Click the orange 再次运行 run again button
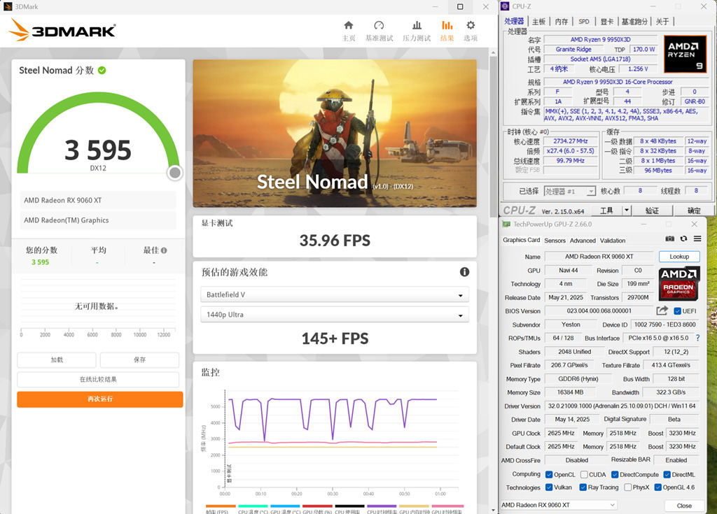The height and width of the screenshot is (514, 717). [x=99, y=399]
